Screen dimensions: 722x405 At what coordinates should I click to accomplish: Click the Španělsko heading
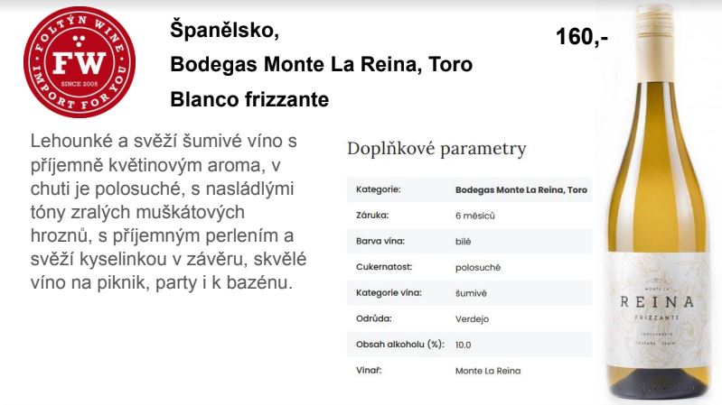pos(225,30)
